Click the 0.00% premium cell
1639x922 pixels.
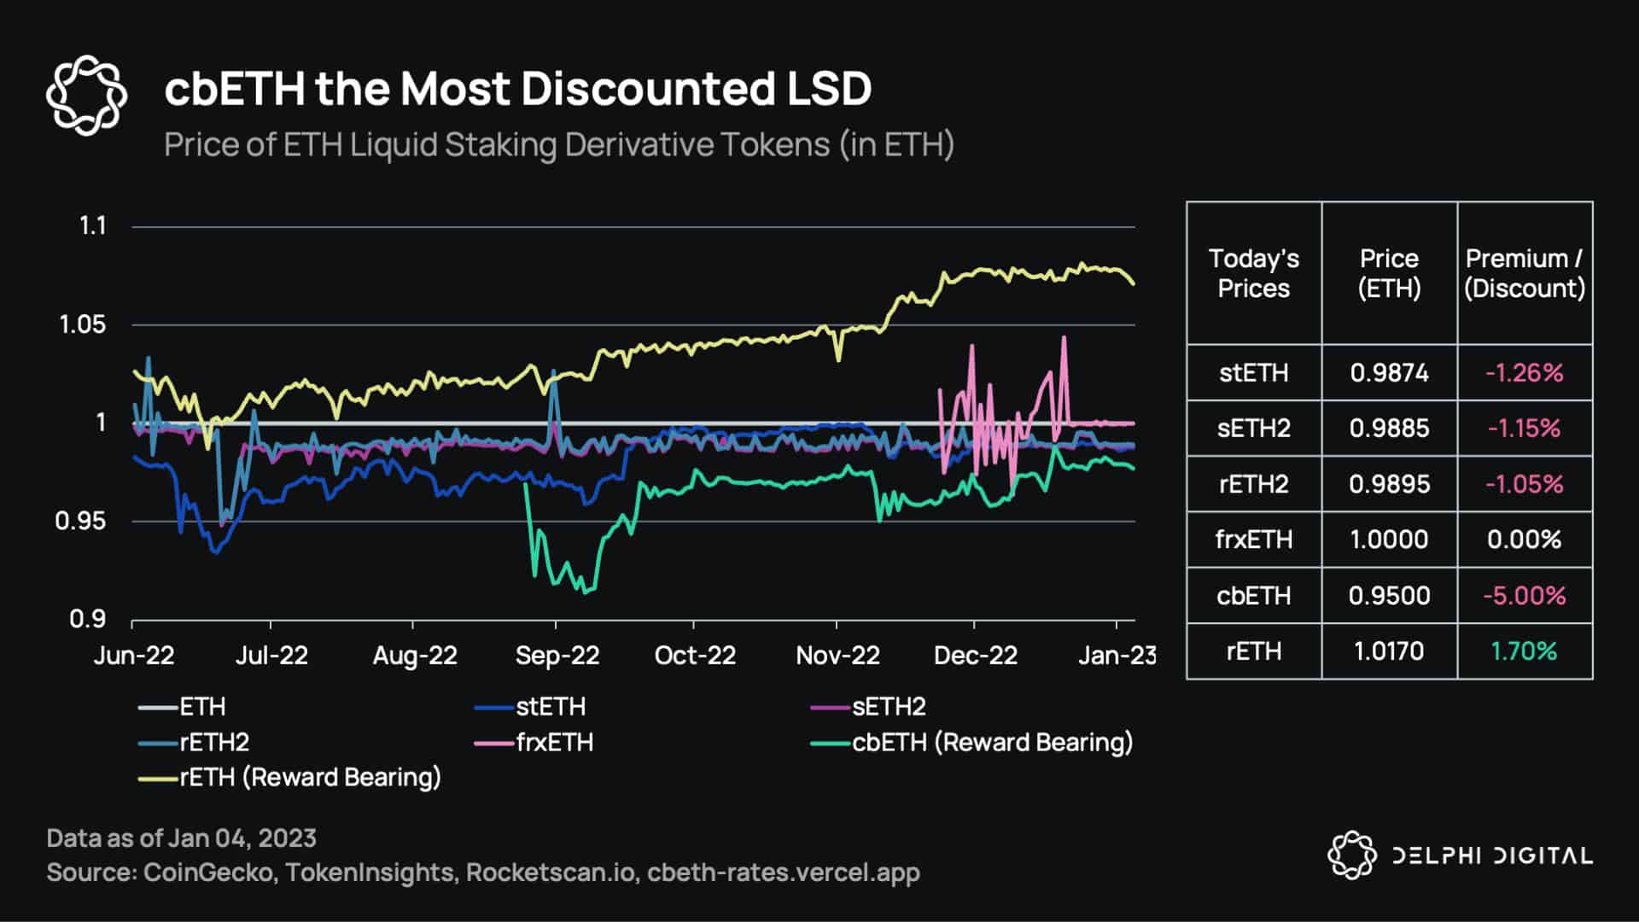tap(1525, 540)
